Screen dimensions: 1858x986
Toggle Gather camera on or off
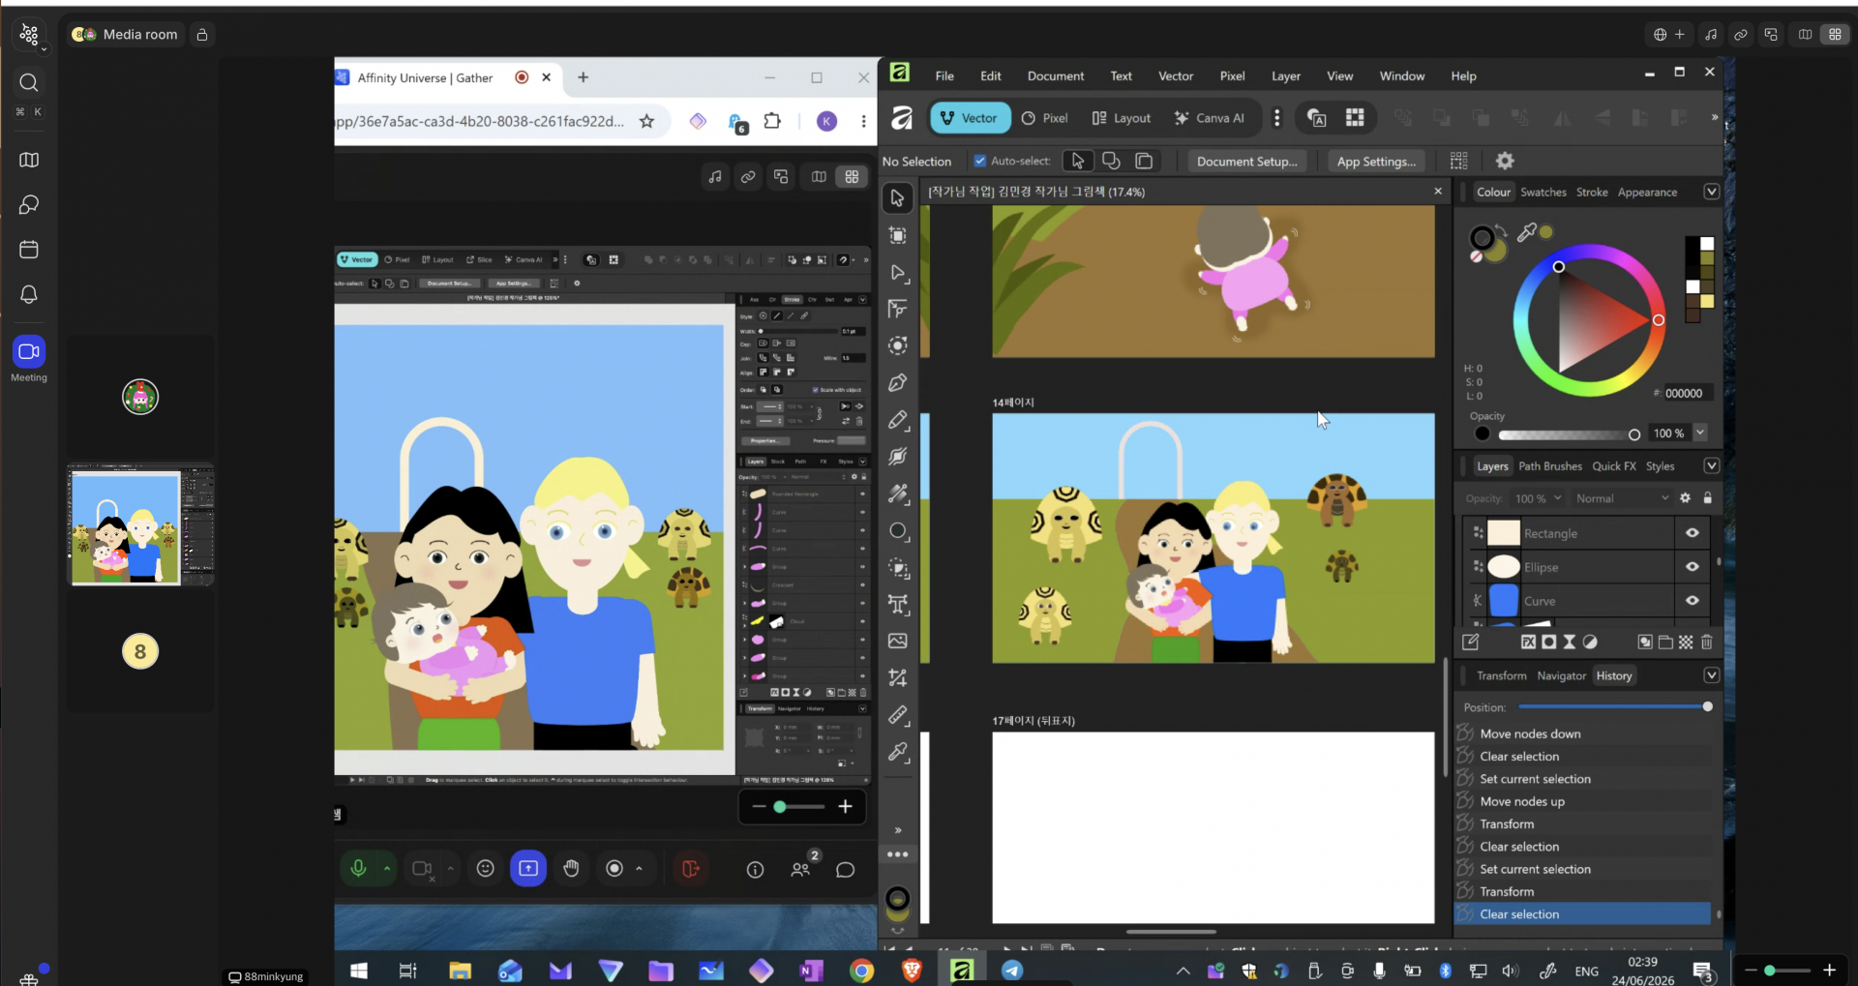click(422, 869)
